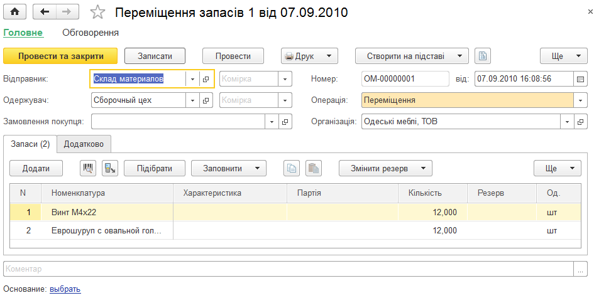
Task: Navigate back with the left arrow
Action: click(x=45, y=12)
